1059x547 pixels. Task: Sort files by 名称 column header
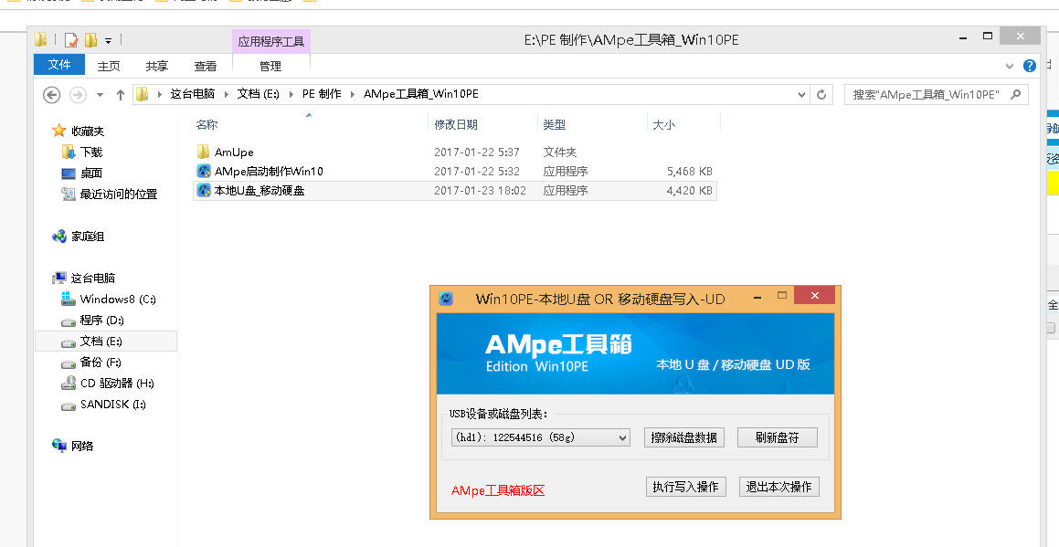pos(207,124)
